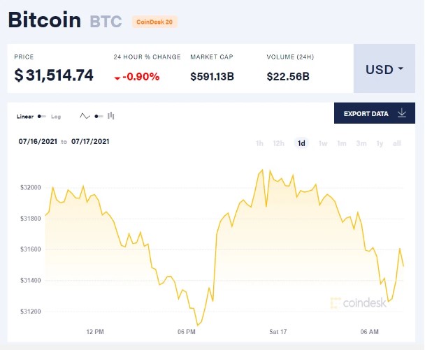Click the Linear scale label
The height and width of the screenshot is (350, 425).
(25, 117)
